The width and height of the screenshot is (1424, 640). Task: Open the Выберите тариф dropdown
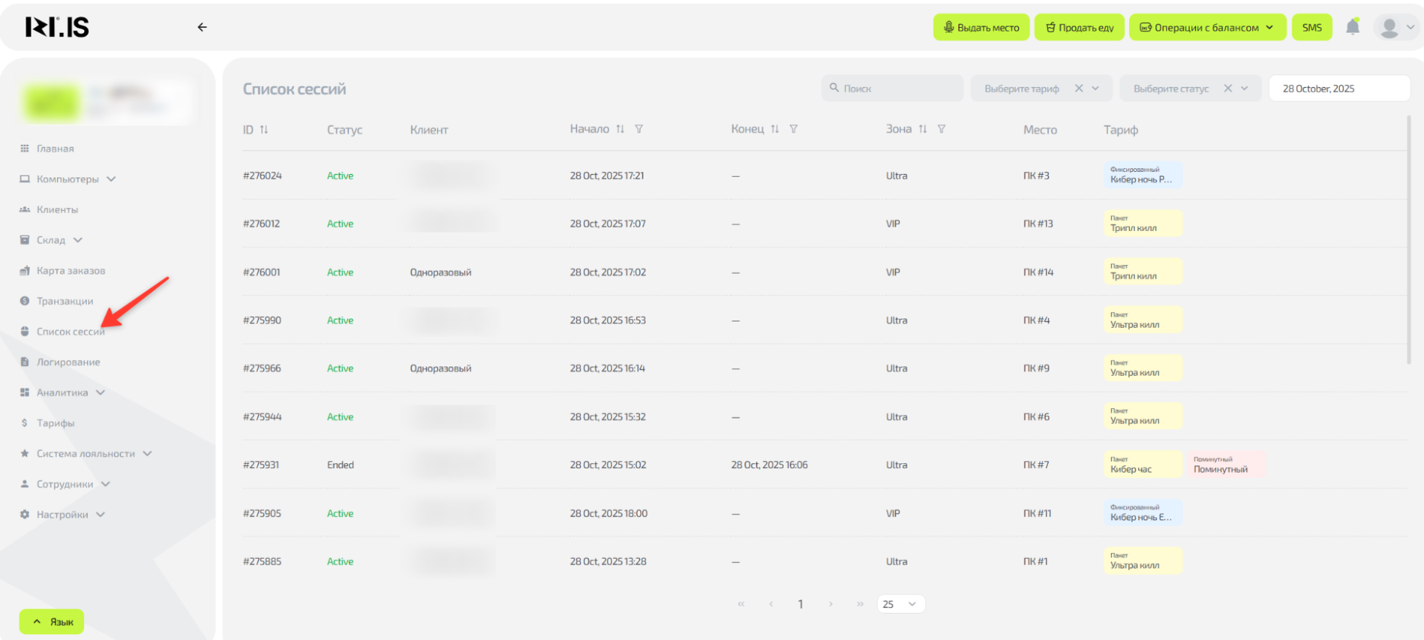tap(1023, 88)
